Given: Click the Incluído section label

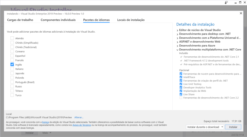Looking at the screenshot, I should coord(183,53).
